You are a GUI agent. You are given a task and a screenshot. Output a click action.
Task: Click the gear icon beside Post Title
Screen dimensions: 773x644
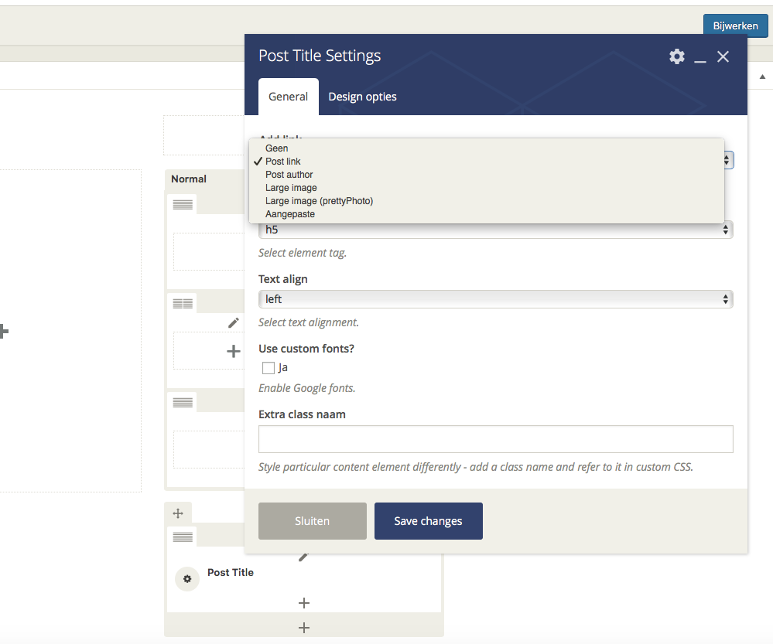(x=186, y=578)
